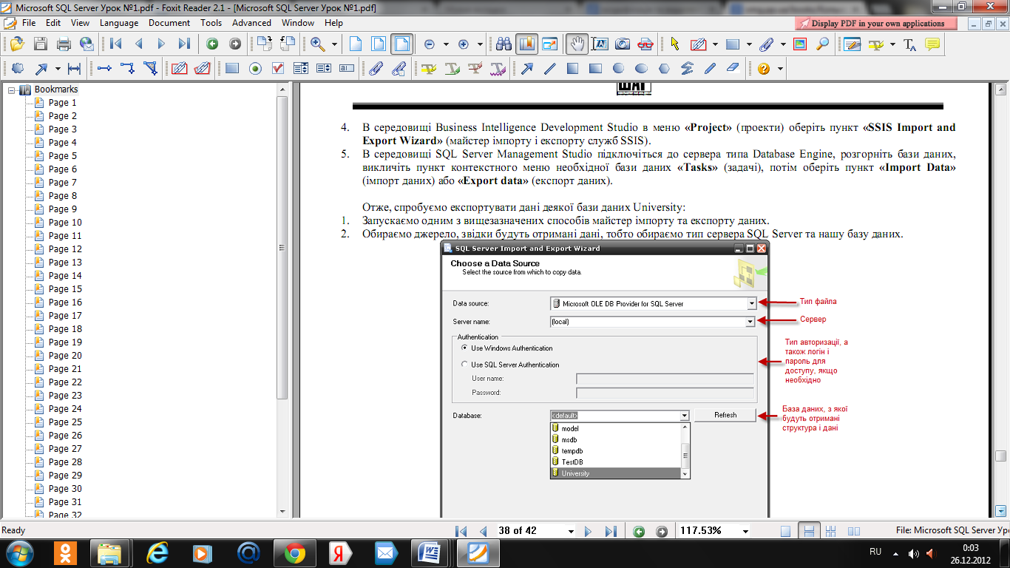The image size is (1010, 568).
Task: Switch to Actual Size view
Action: (x=356, y=44)
